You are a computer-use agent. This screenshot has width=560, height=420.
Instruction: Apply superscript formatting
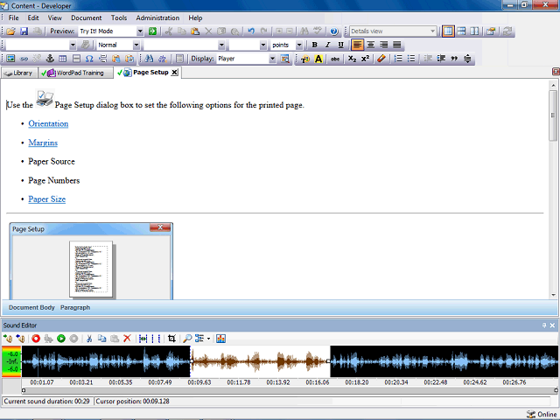365,59
